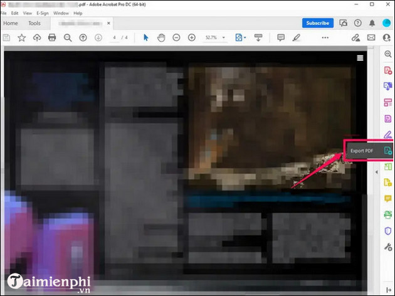Choose the arrow Selection tool
The image size is (395, 296).
[x=146, y=38]
